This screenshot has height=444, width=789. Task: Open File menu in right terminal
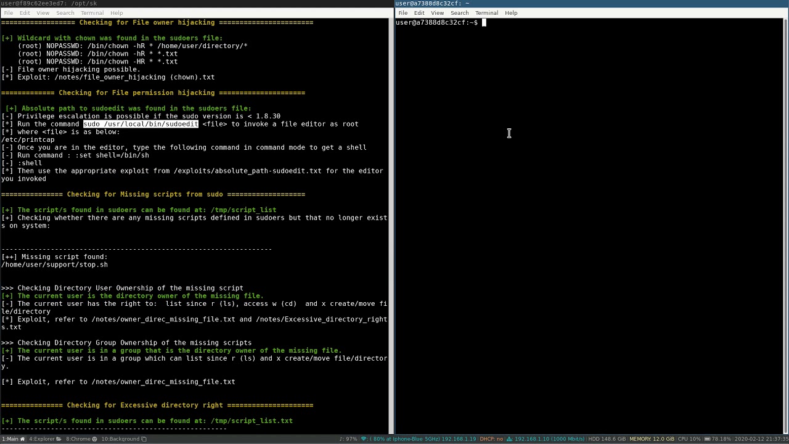[x=403, y=12]
